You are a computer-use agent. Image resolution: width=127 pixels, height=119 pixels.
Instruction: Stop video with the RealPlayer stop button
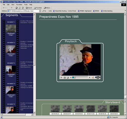(68, 77)
